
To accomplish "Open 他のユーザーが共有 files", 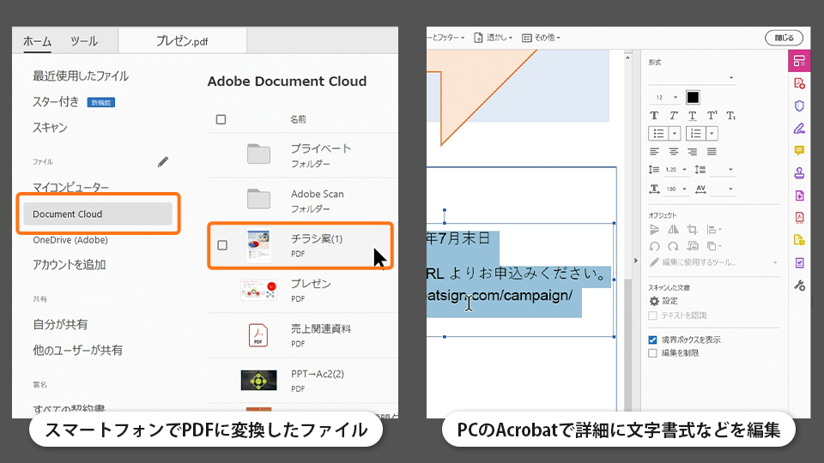I will 77,350.
